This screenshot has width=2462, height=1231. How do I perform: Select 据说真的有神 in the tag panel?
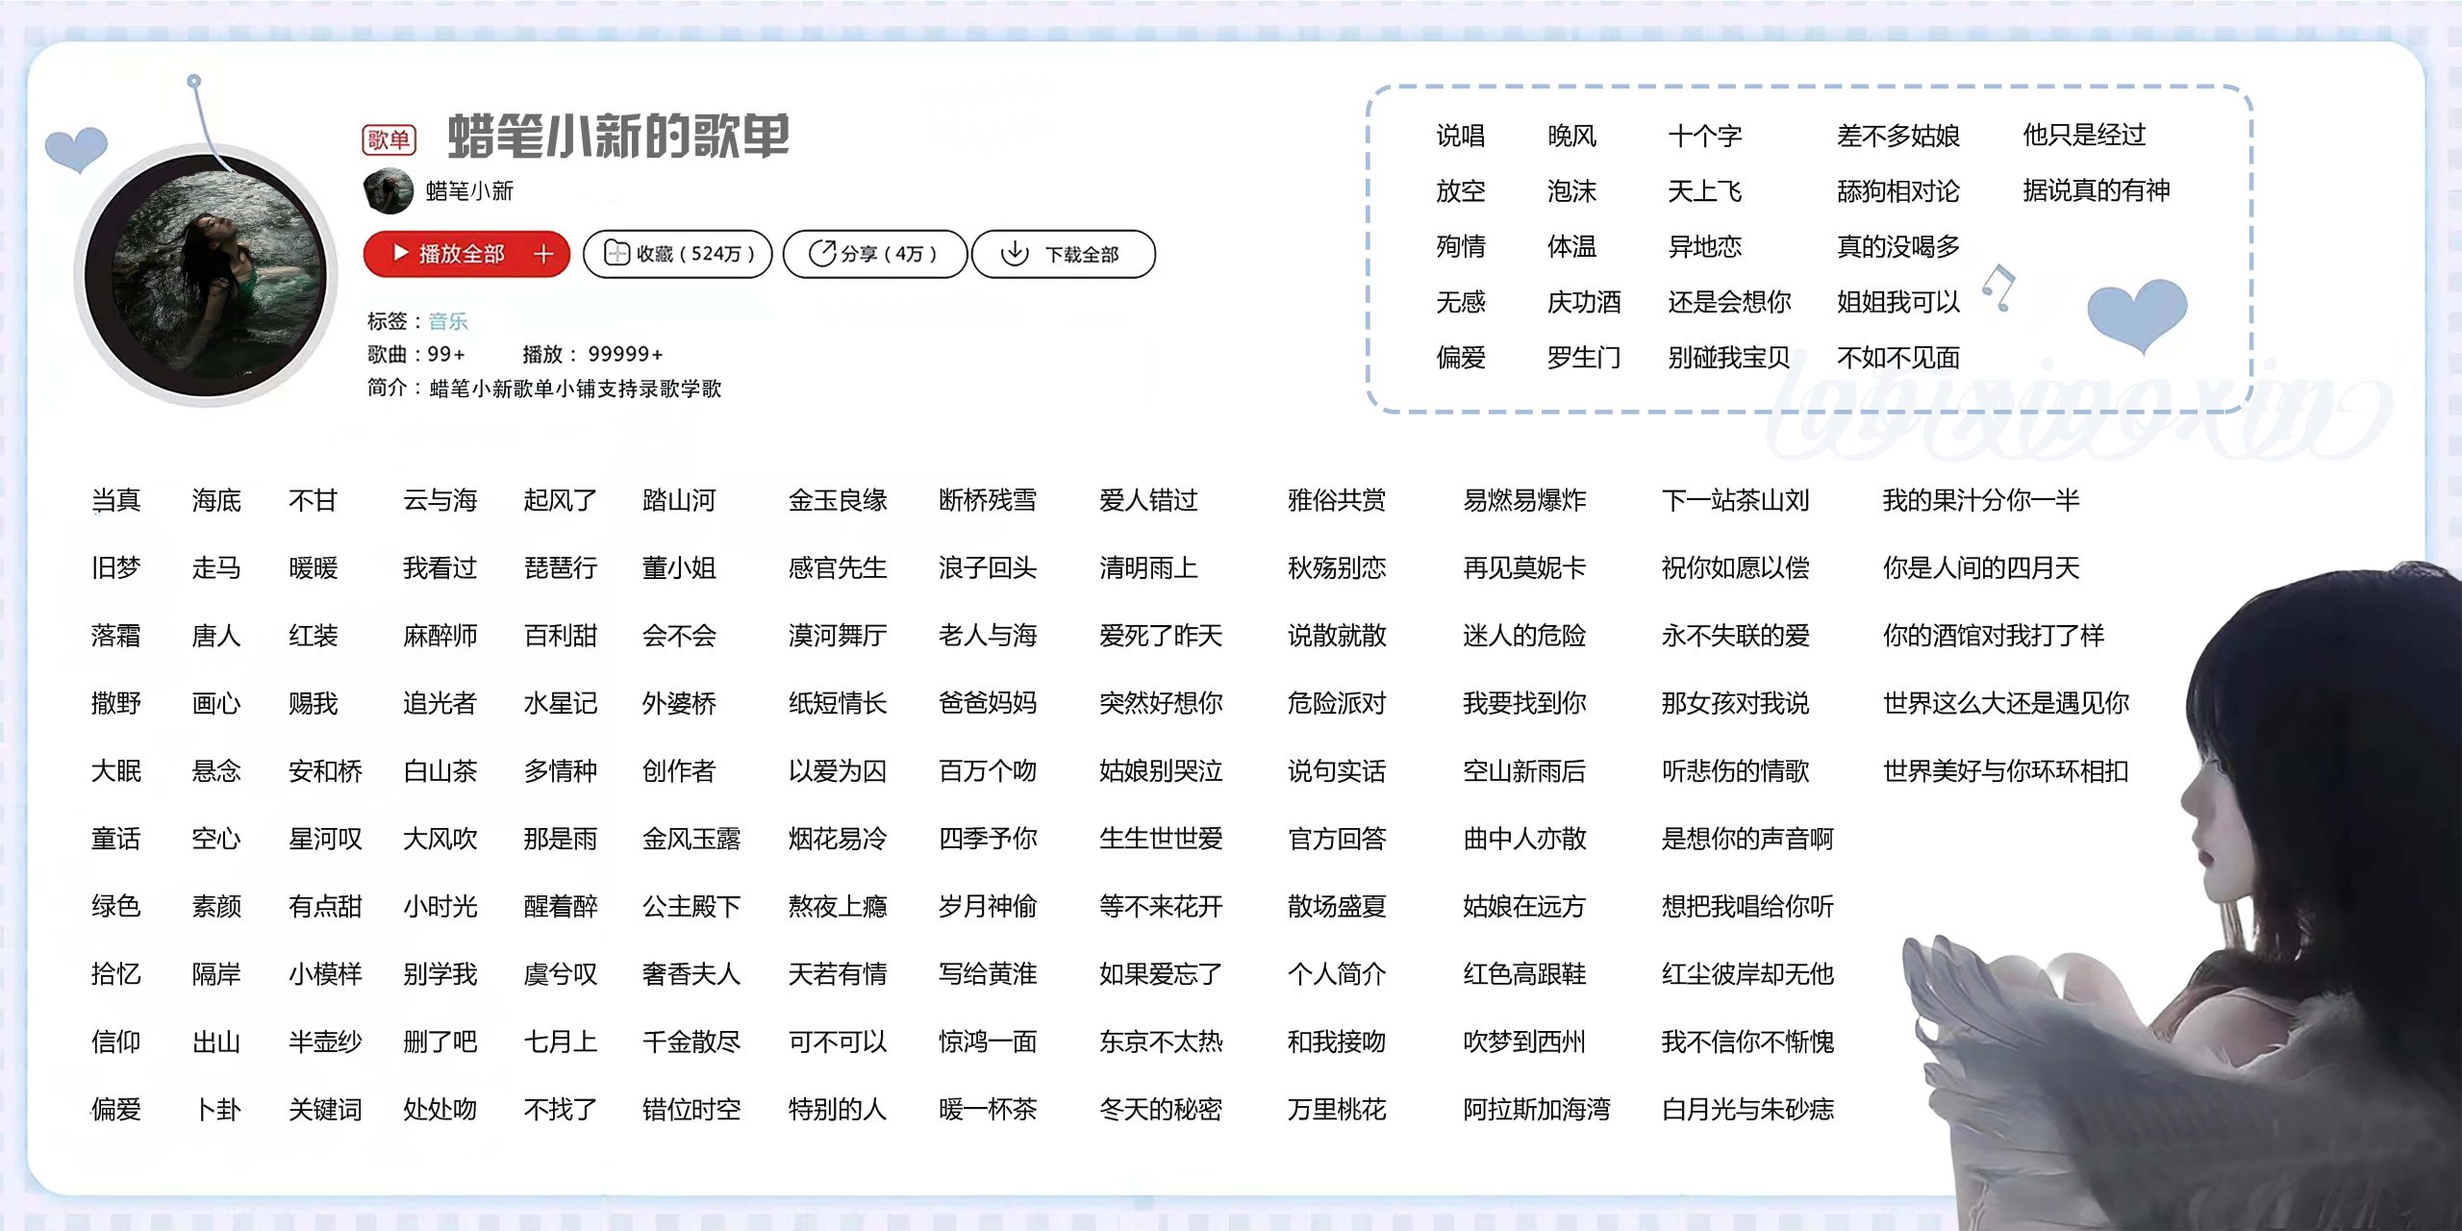click(2098, 191)
